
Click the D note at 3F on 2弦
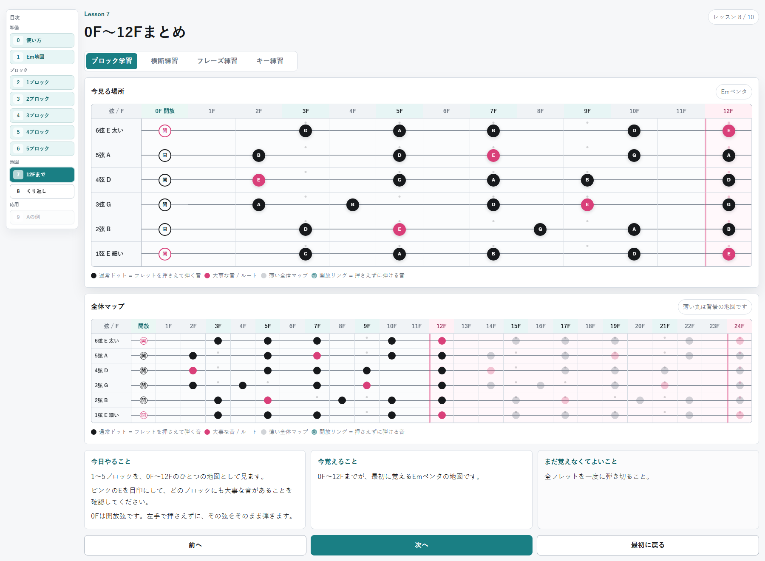pyautogui.click(x=306, y=229)
